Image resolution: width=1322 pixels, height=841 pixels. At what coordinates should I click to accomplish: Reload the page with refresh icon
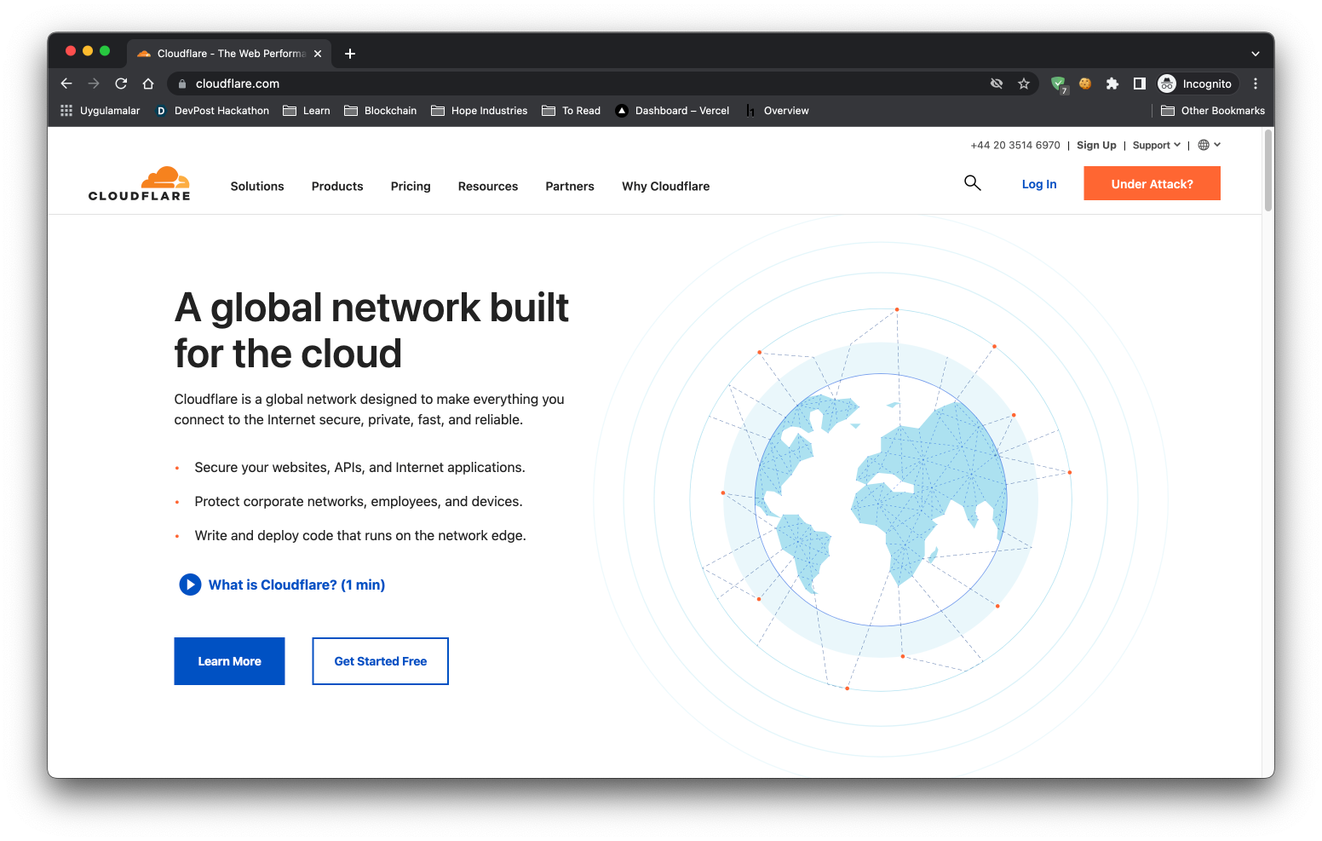tap(120, 84)
